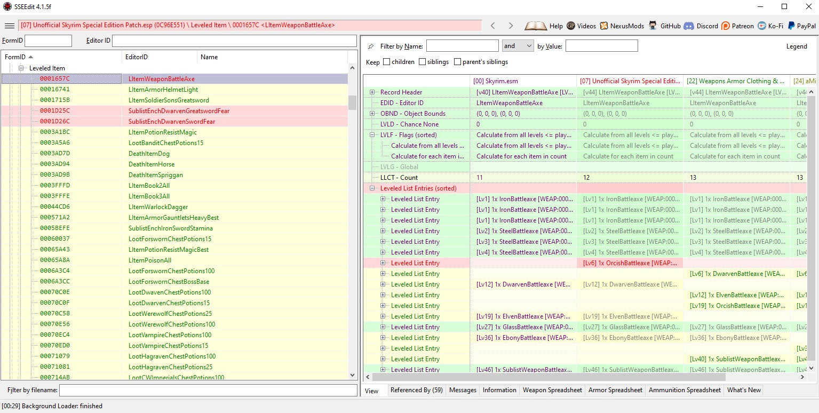Enable the Keep children checkbox
819x413 pixels.
(x=387, y=62)
